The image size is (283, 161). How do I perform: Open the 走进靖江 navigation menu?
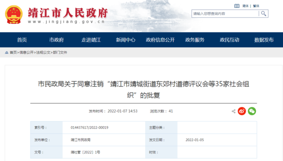point(91,40)
